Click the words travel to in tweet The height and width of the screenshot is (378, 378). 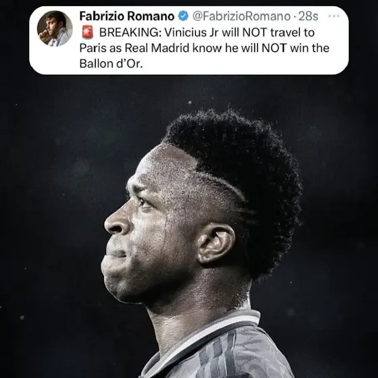(292, 32)
